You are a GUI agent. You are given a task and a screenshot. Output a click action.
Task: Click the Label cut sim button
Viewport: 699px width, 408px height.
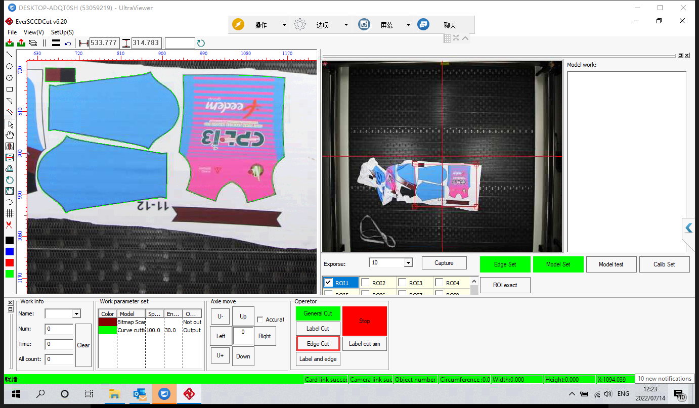[x=365, y=344]
